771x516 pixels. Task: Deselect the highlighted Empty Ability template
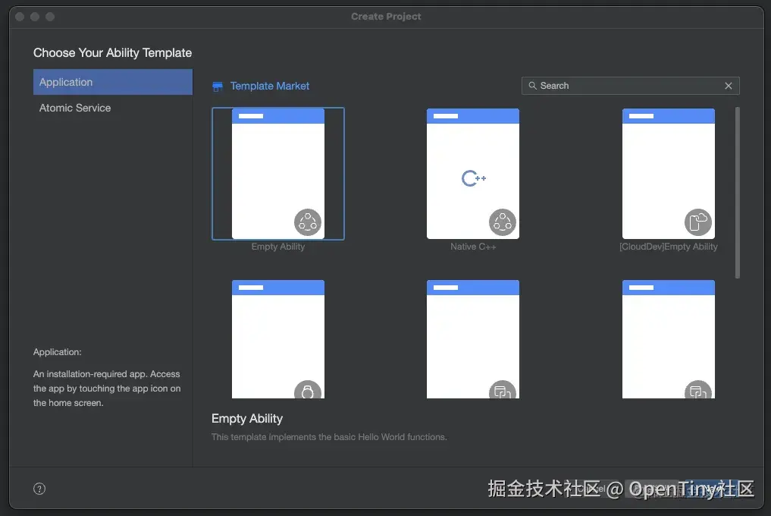click(x=277, y=173)
